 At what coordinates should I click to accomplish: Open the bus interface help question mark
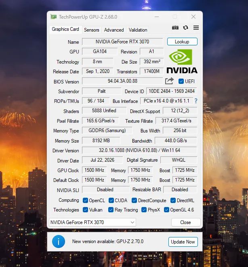pyautogui.click(x=196, y=101)
